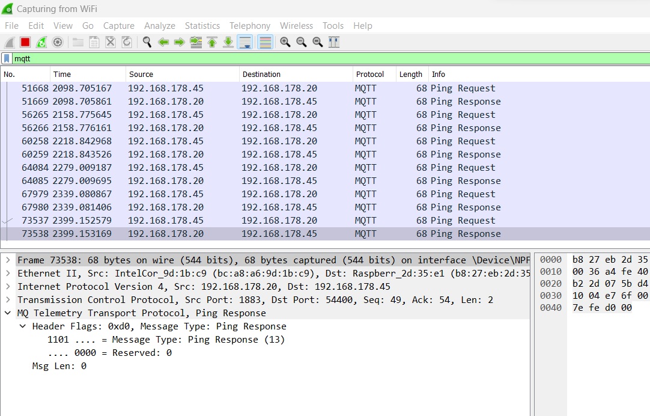Screen dimensions: 650x416
Task: Toggle auto scroll in live capture
Action: [x=246, y=42]
